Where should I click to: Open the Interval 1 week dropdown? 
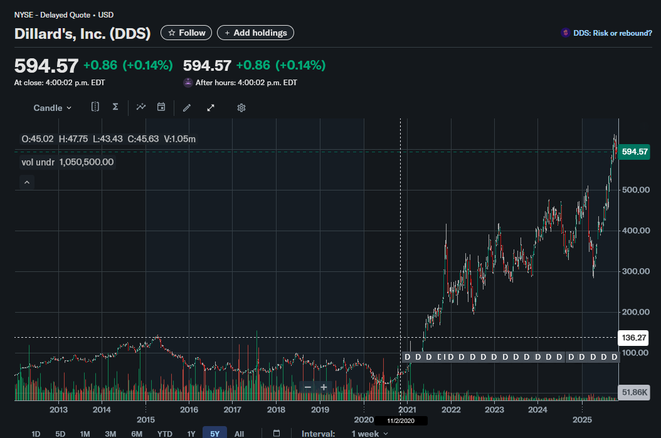370,434
